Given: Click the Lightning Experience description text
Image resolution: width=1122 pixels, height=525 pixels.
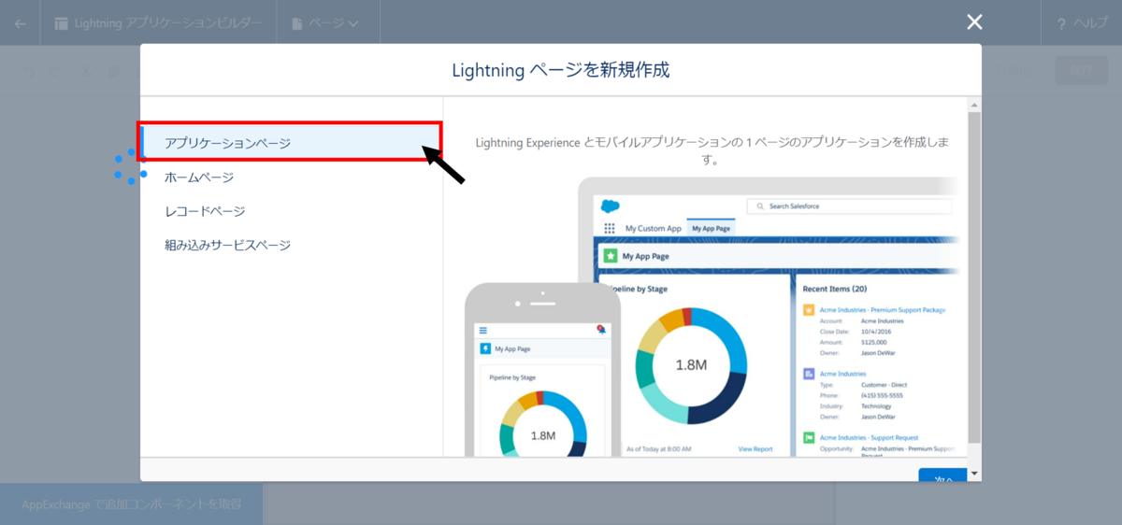Looking at the screenshot, I should click(712, 150).
